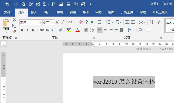Open the numbered list dropdown arrow
Image resolution: width=174 pixels, height=103 pixels.
pyautogui.click(x=112, y=22)
